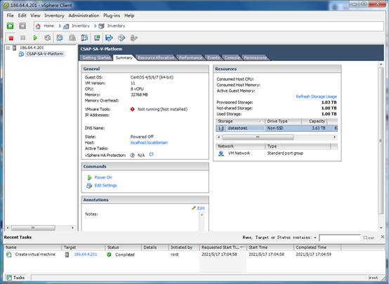Open the View menu
This screenshot has width=389, height=284.
click(x=36, y=15)
